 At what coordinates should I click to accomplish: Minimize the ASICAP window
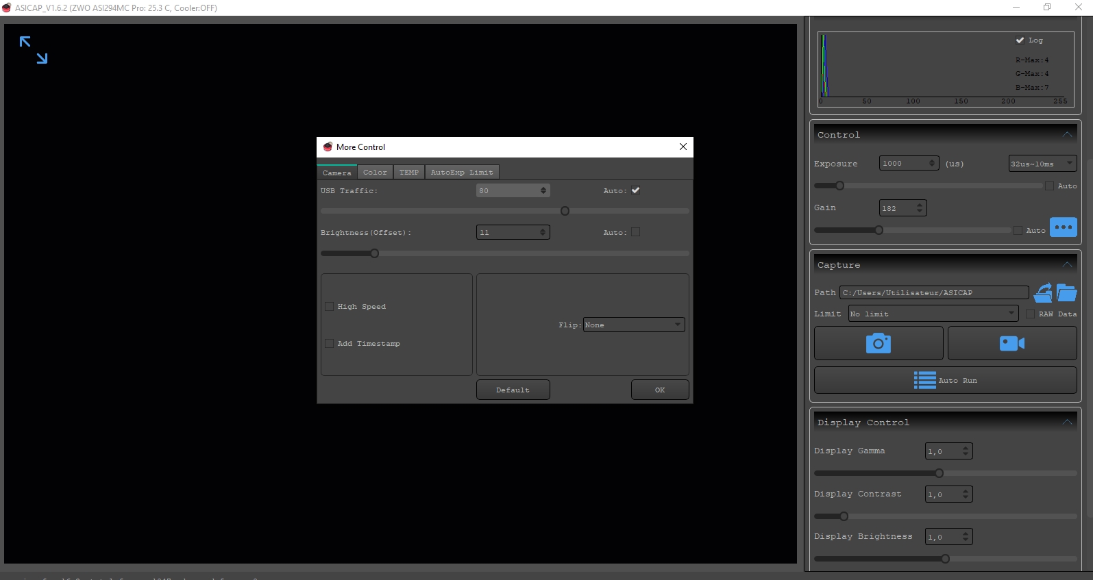[1016, 8]
